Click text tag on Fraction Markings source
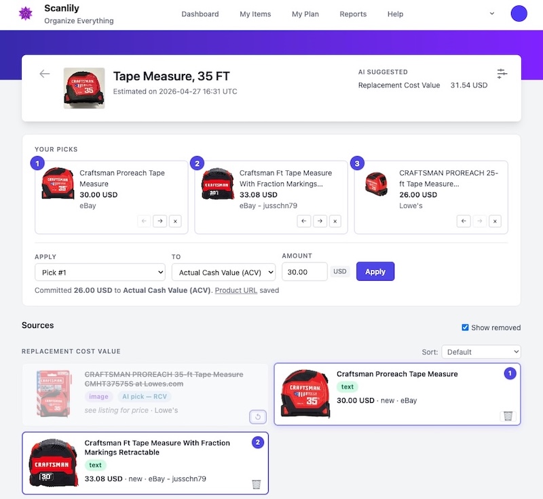The width and height of the screenshot is (543, 499). [x=95, y=465]
